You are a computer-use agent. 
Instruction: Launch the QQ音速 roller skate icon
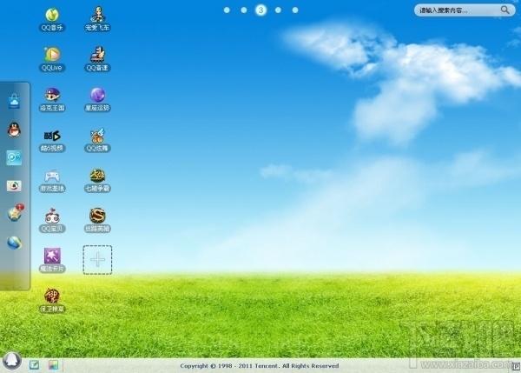coord(97,55)
